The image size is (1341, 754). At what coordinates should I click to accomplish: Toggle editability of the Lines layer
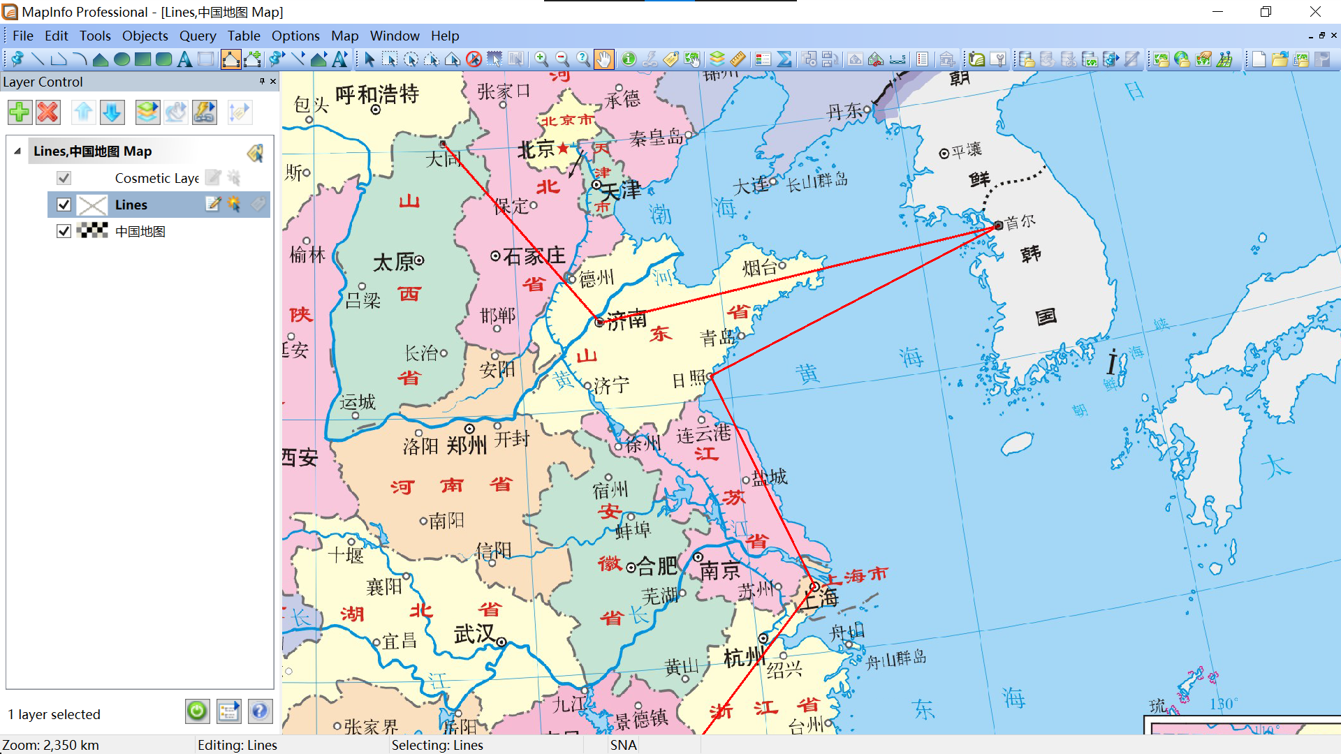click(213, 204)
